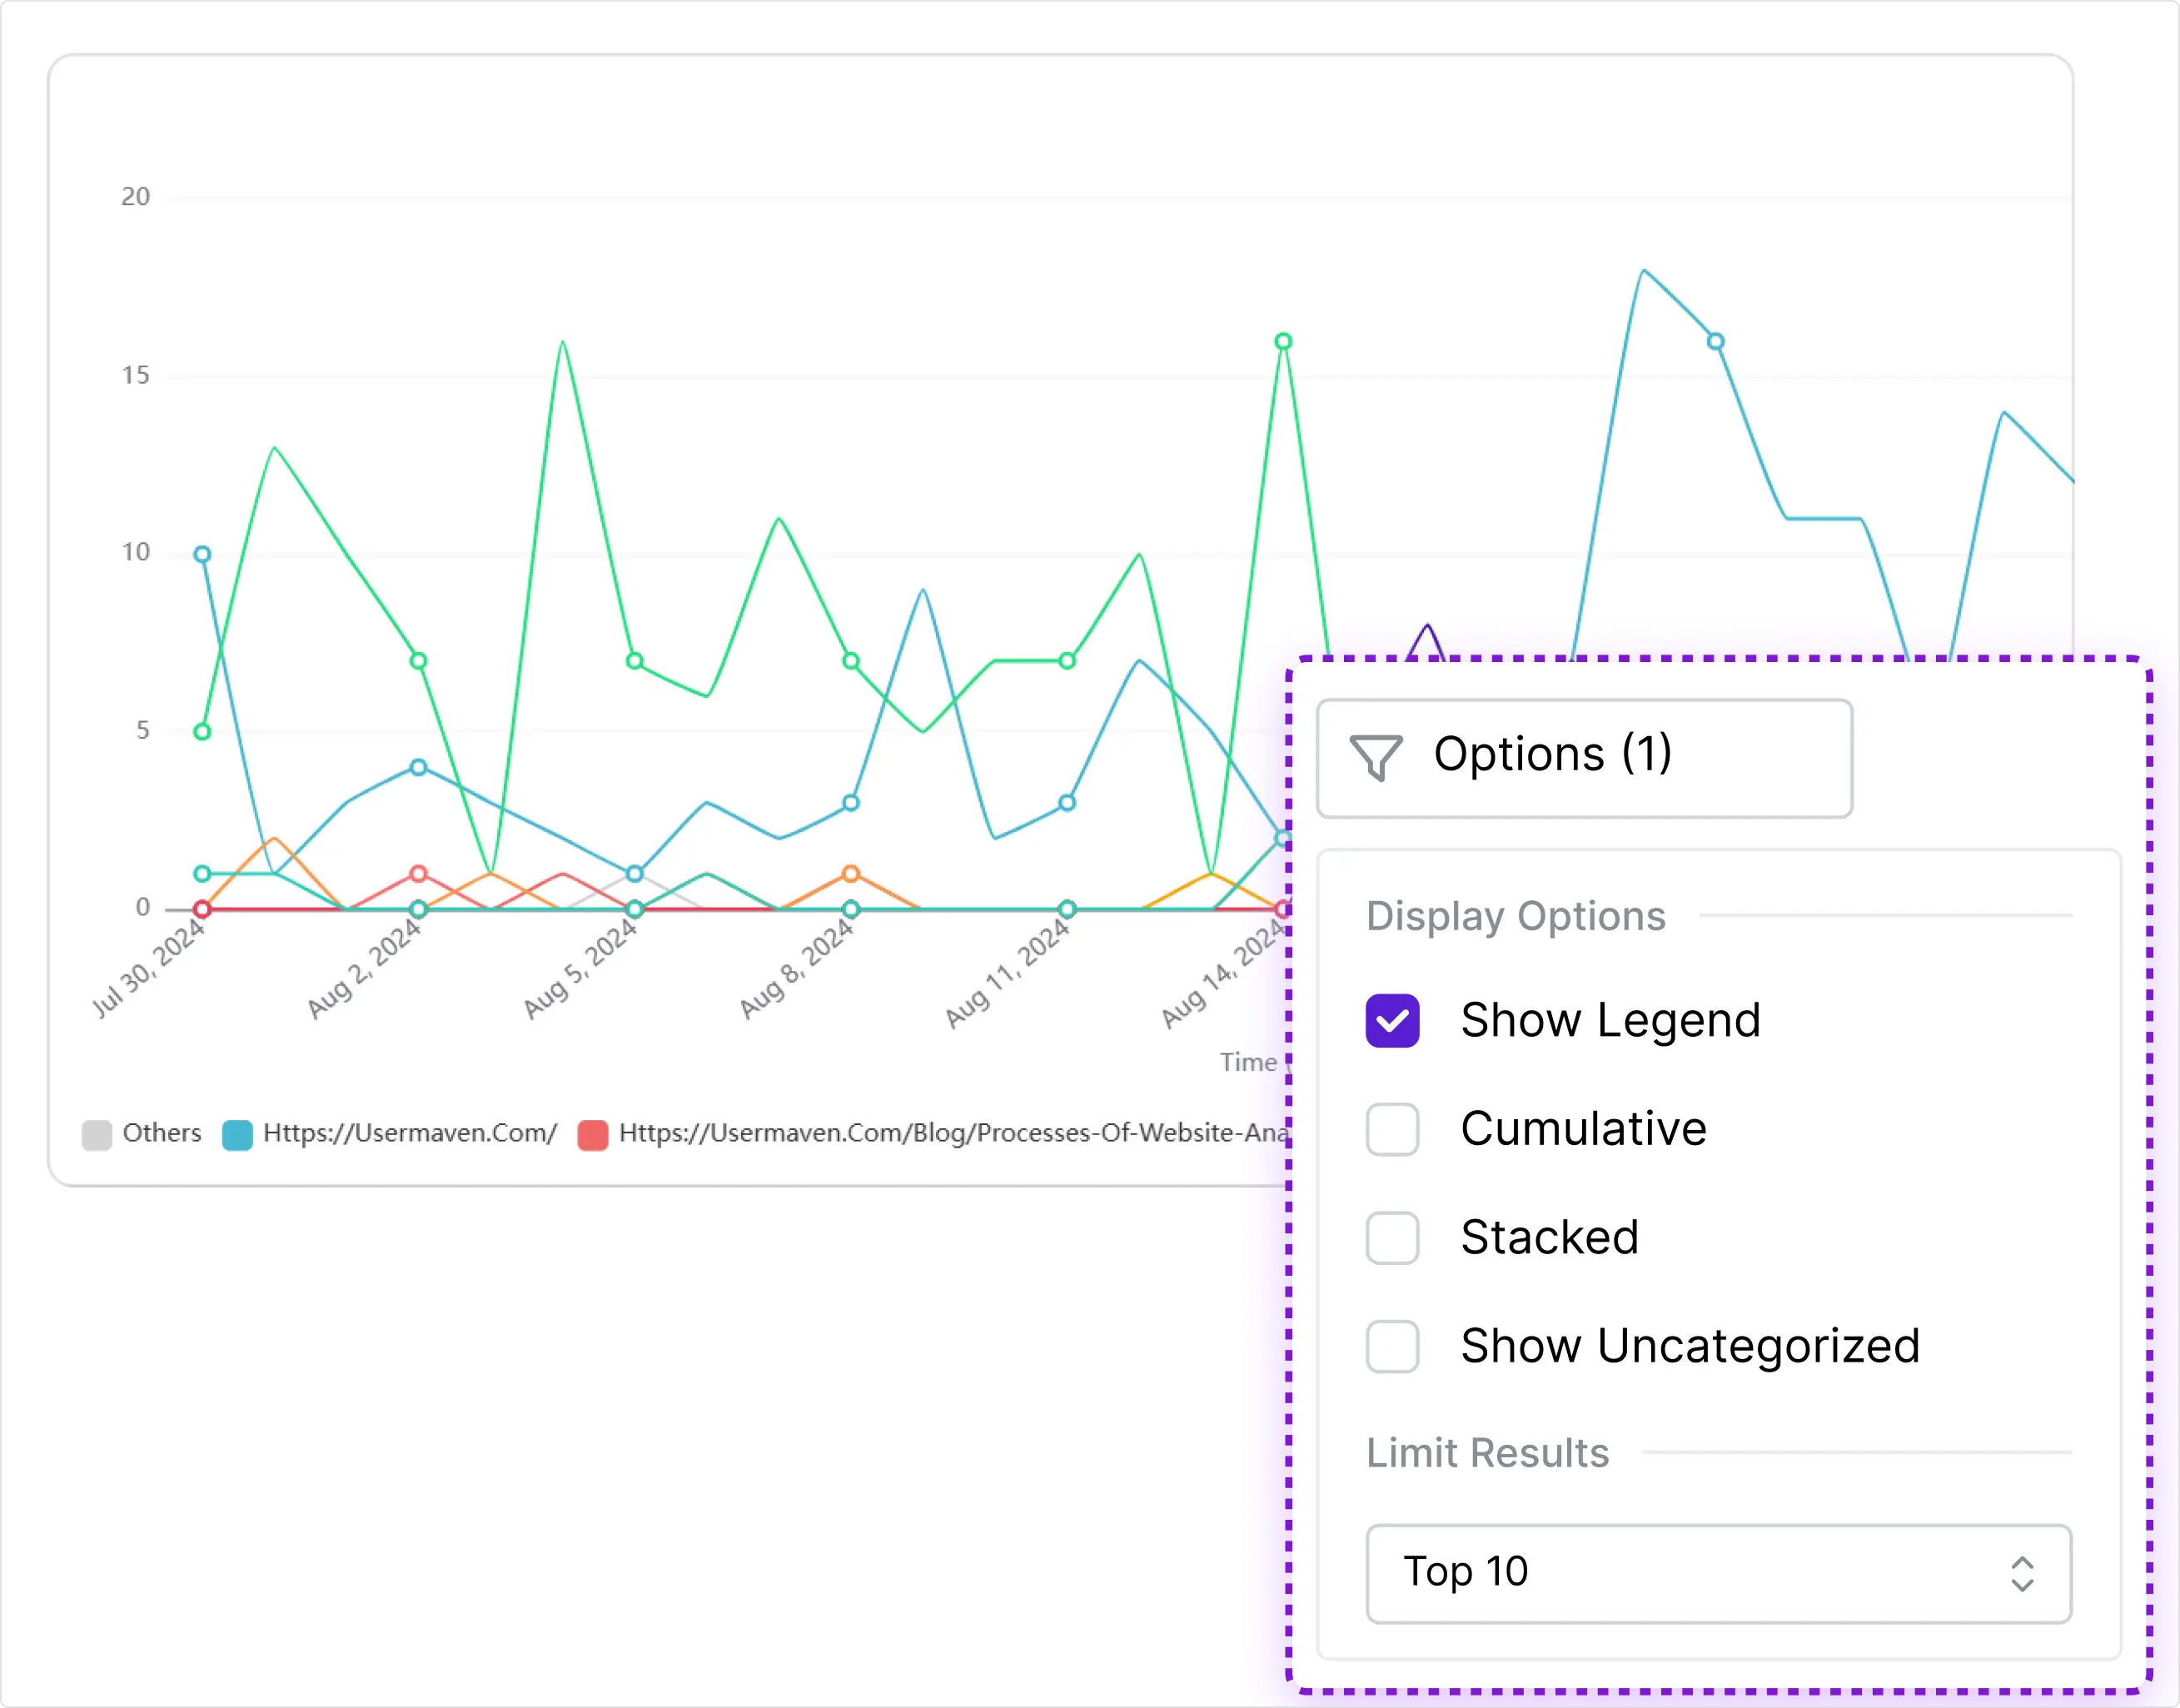2180x1708 pixels.
Task: Click the Blog/Processes-Of-Website legend label
Action: (x=954, y=1133)
